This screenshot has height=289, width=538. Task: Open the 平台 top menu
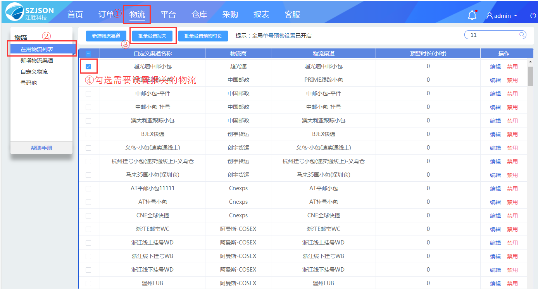click(168, 15)
